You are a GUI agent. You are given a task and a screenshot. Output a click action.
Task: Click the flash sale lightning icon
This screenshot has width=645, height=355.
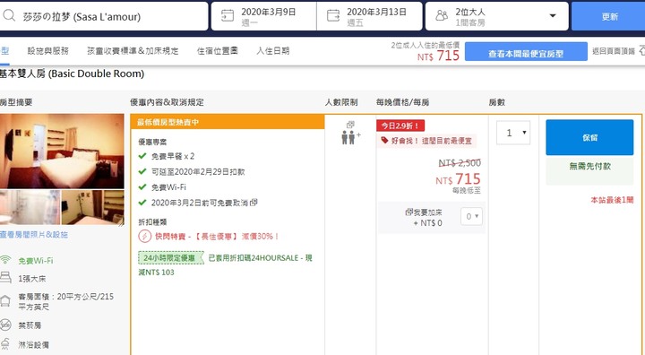coord(144,237)
